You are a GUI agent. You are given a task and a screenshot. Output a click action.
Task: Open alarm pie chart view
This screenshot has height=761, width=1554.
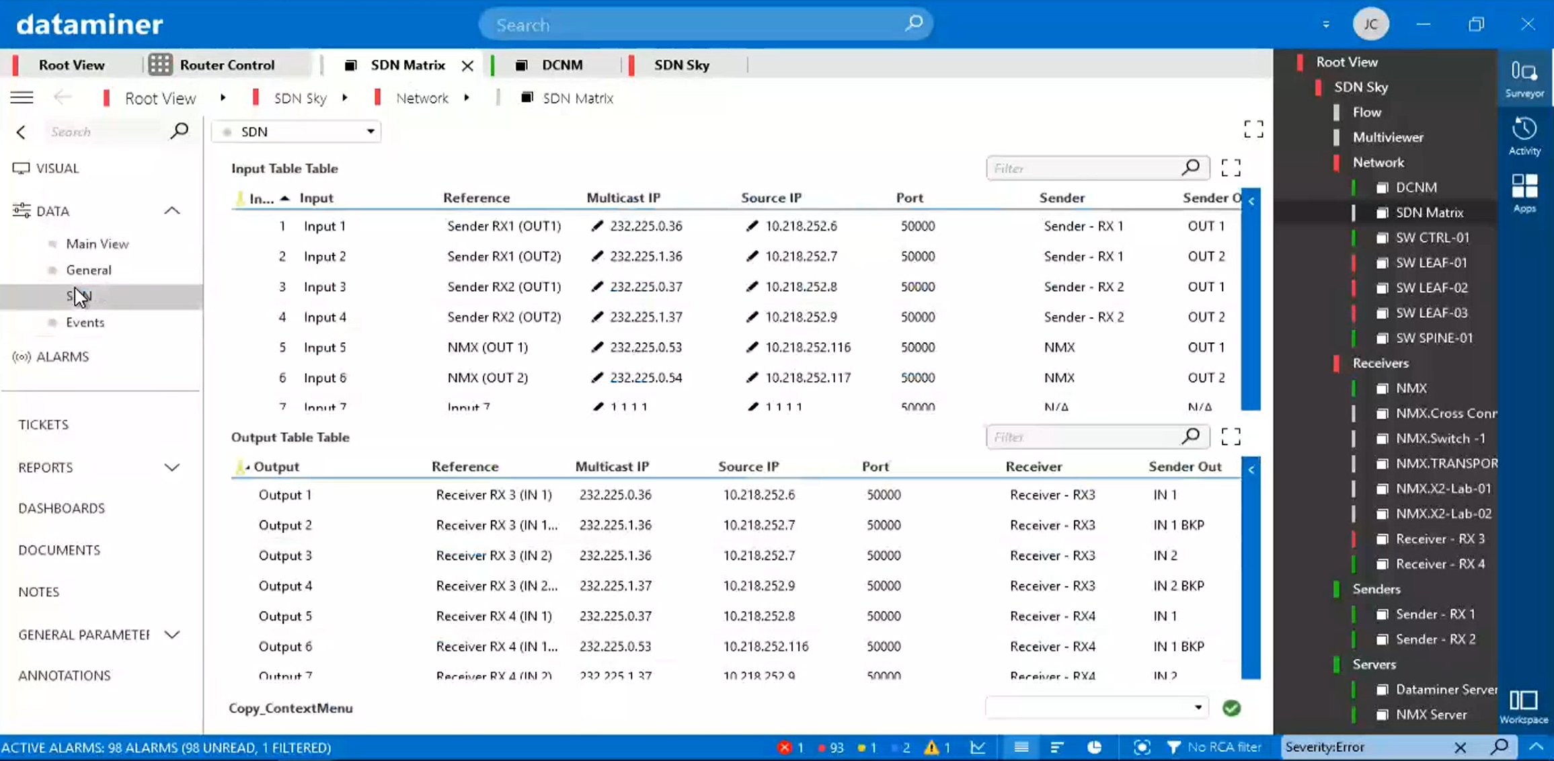pyautogui.click(x=1095, y=748)
